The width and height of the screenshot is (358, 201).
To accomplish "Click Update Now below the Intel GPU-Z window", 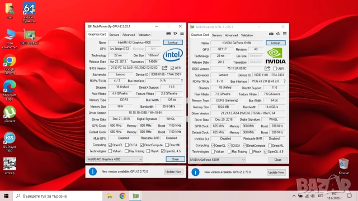I will point(173,171).
